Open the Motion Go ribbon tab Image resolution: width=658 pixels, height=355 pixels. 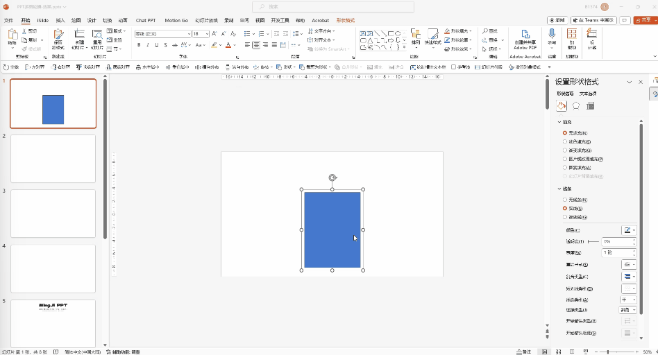click(x=176, y=20)
